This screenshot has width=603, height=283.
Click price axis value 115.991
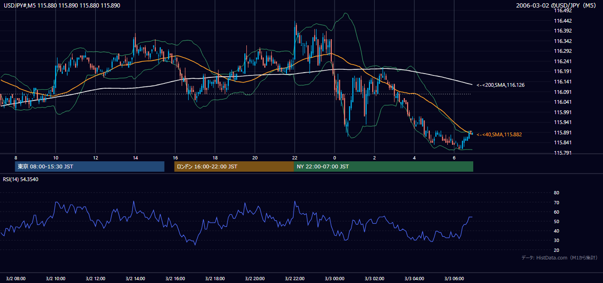563,112
